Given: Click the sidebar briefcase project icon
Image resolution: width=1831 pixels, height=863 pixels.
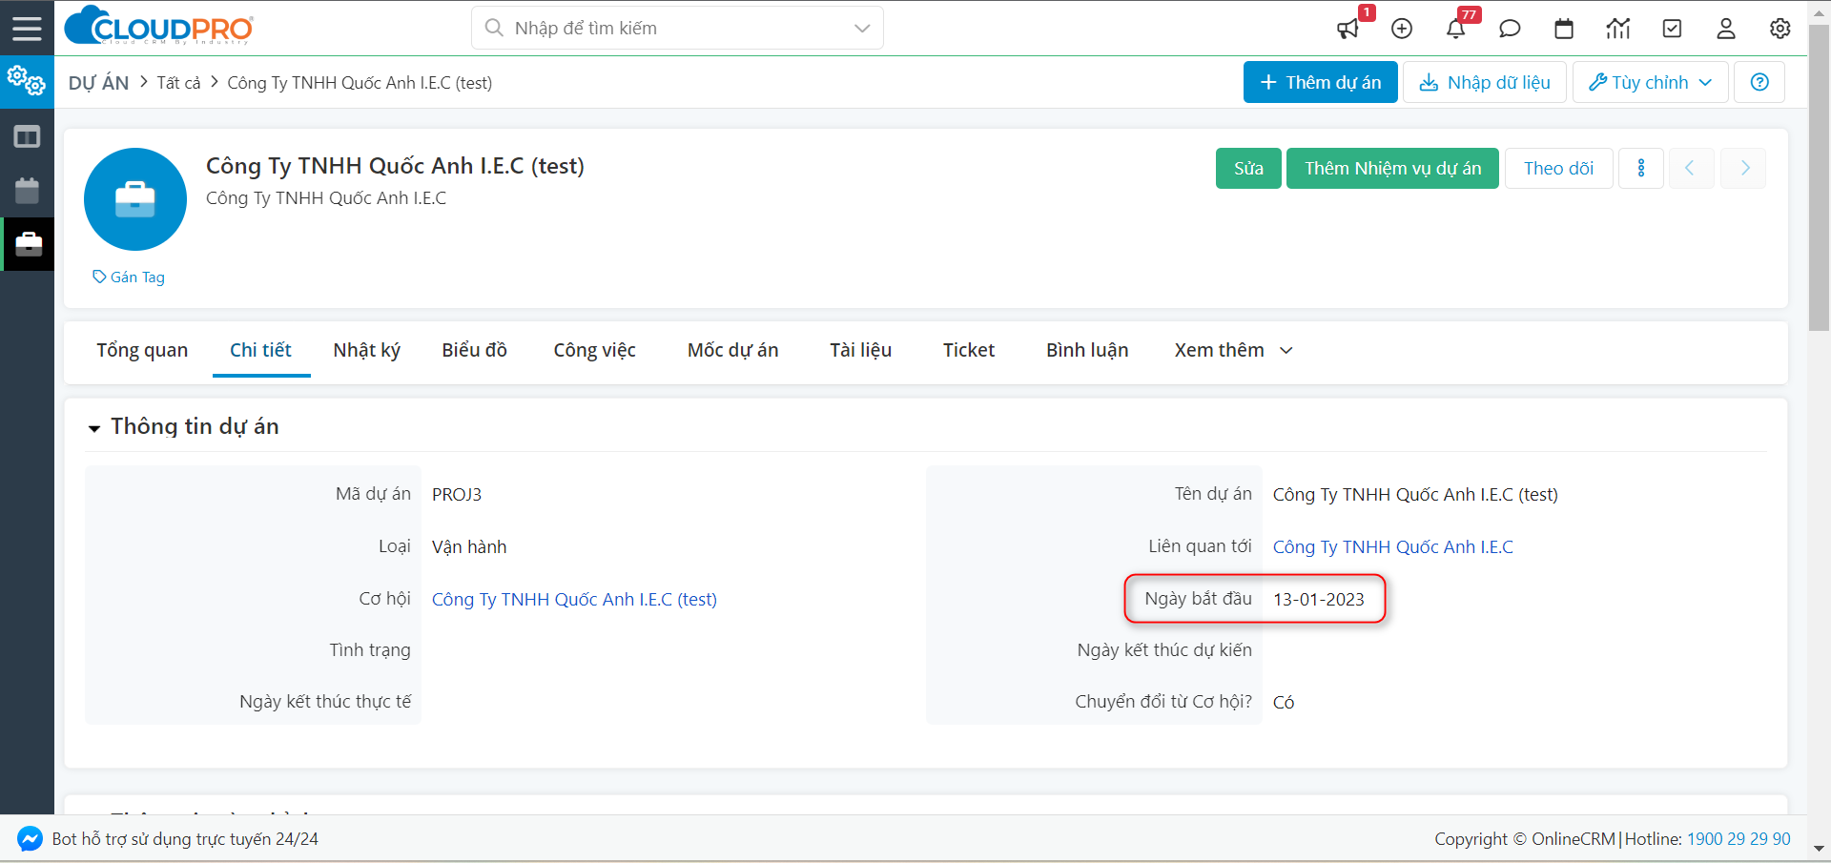Looking at the screenshot, I should coord(28,244).
